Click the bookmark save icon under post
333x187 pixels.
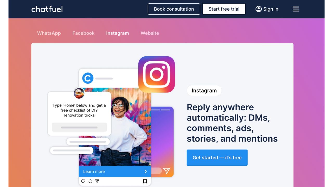(x=145, y=181)
